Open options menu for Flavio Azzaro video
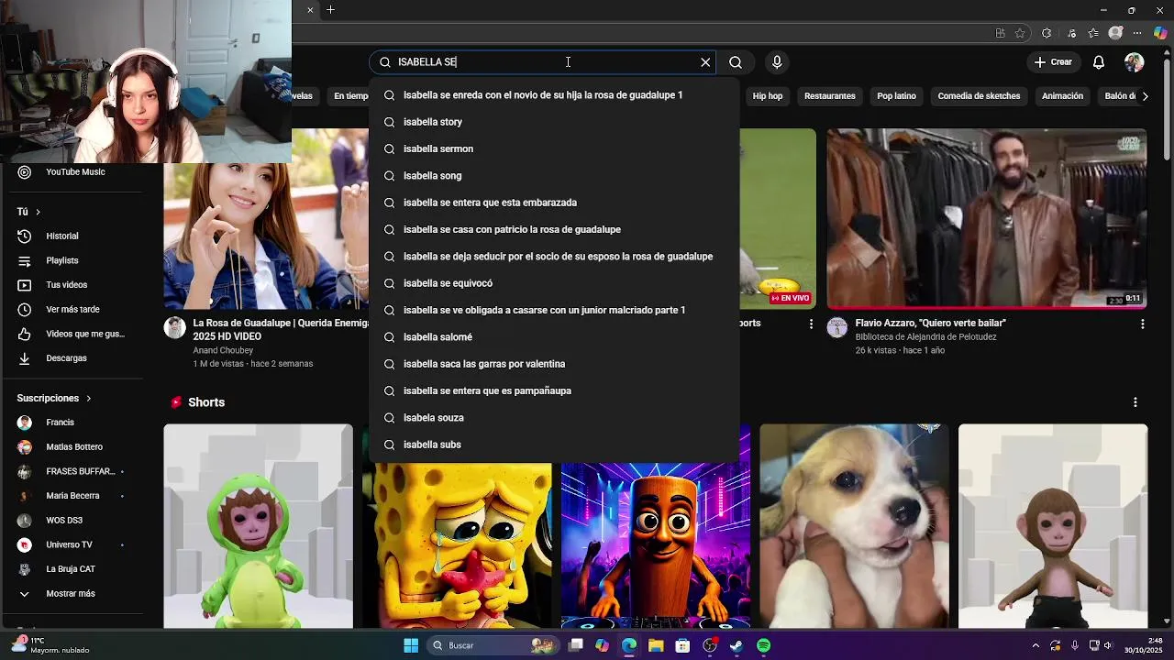 tap(1142, 324)
